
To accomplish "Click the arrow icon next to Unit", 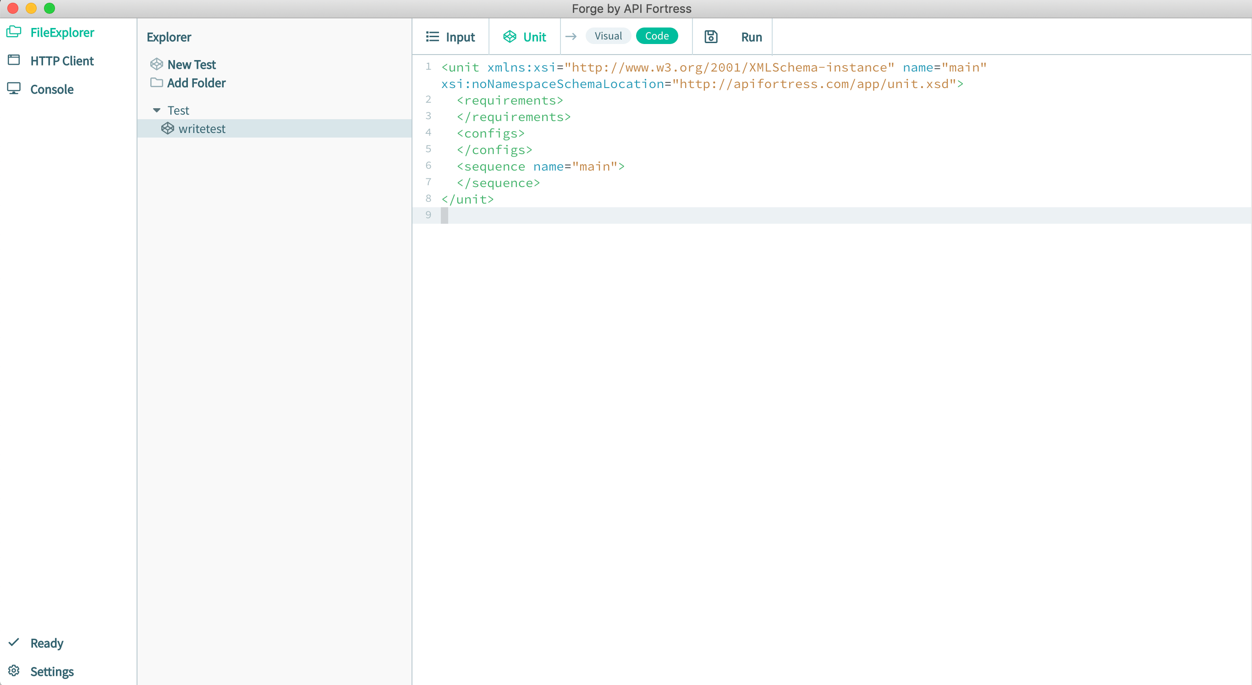I will 571,36.
